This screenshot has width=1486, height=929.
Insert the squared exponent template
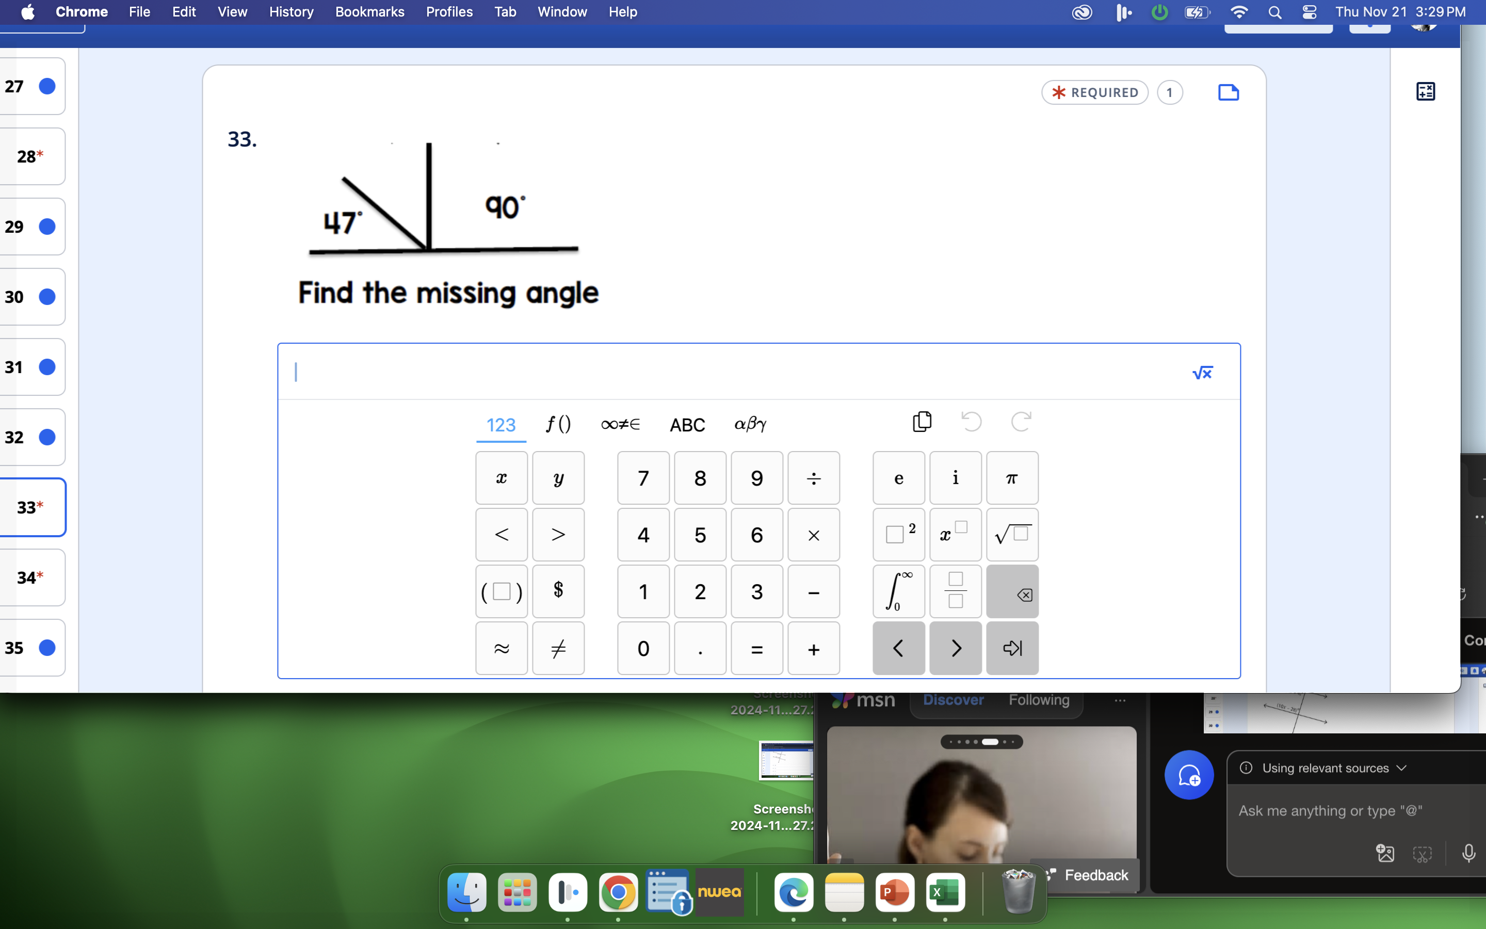(x=898, y=535)
